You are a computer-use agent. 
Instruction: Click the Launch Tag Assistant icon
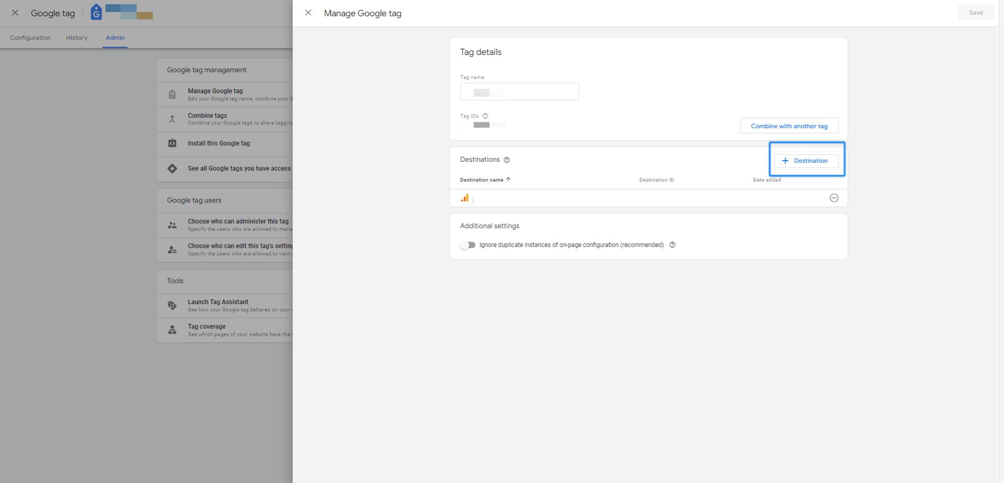(172, 306)
